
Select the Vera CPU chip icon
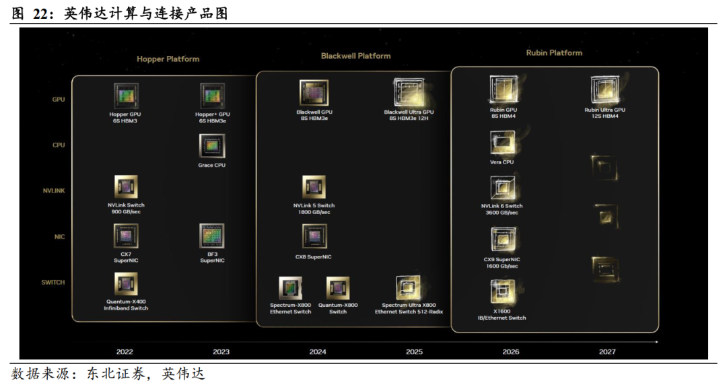[503, 143]
